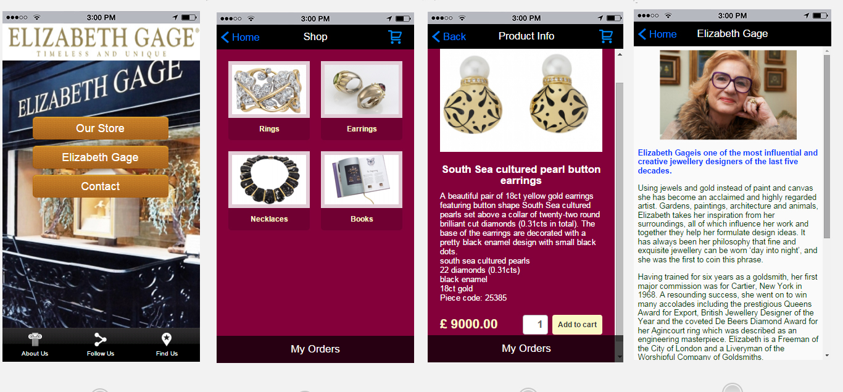The height and width of the screenshot is (392, 843).
Task: Select the Contact button
Action: pyautogui.click(x=101, y=186)
